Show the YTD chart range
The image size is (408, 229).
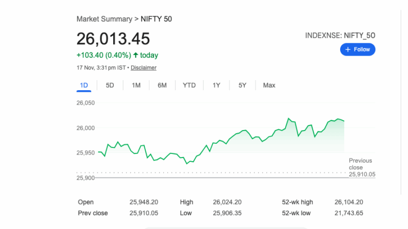(x=189, y=85)
